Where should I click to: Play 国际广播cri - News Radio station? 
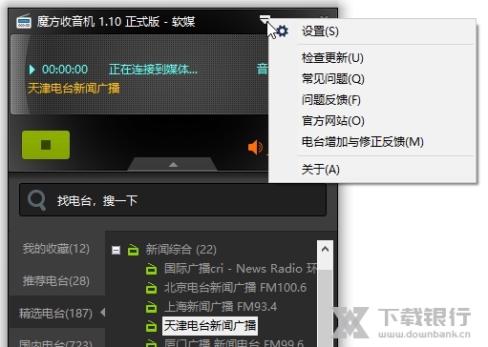(241, 269)
